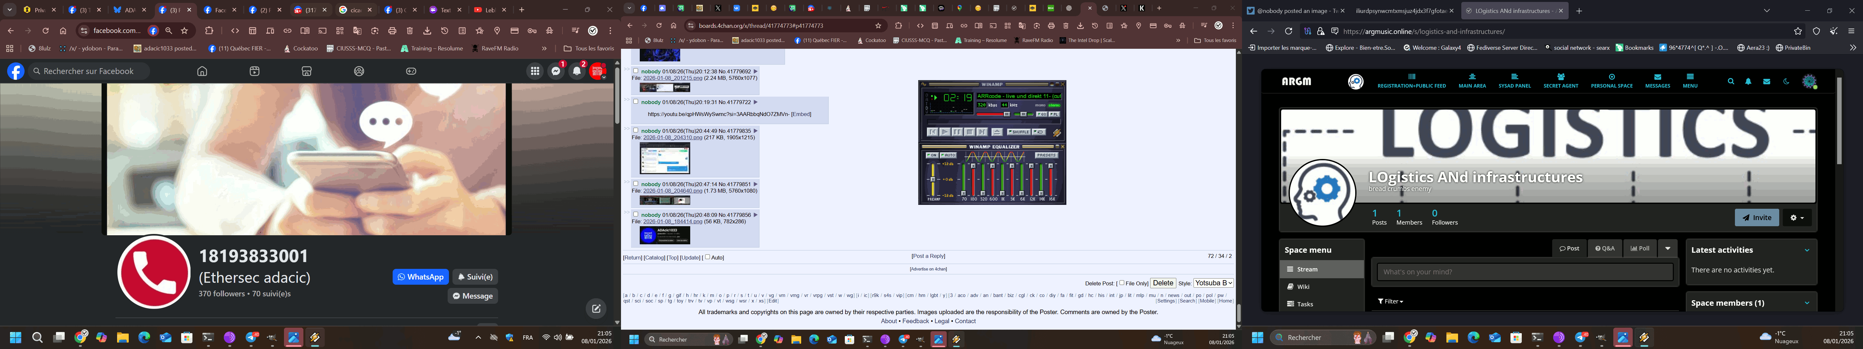Click the Invite button
Viewport: 1863px width, 349px height.
(x=1756, y=217)
